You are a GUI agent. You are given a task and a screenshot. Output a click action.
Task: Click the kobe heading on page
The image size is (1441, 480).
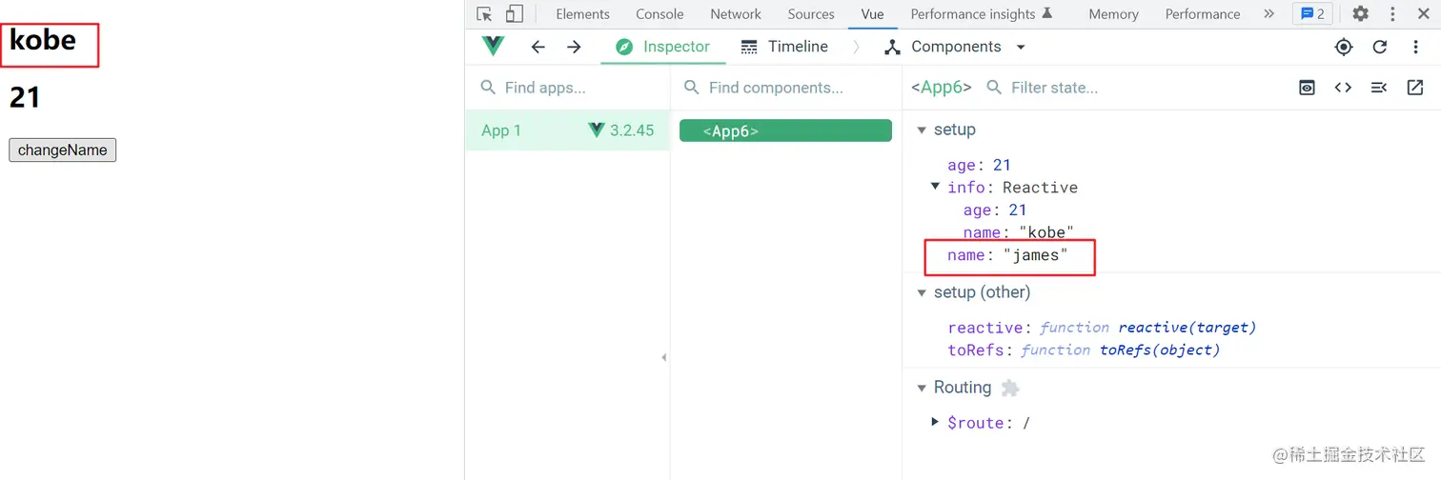click(x=43, y=39)
